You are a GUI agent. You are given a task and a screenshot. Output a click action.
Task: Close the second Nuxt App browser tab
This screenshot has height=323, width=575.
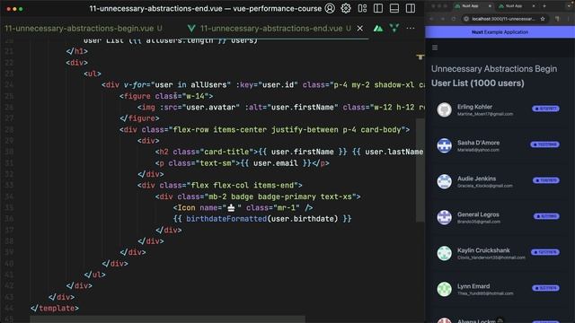click(x=533, y=6)
